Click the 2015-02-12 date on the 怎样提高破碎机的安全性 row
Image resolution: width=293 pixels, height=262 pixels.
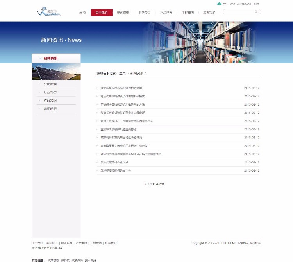click(x=252, y=170)
